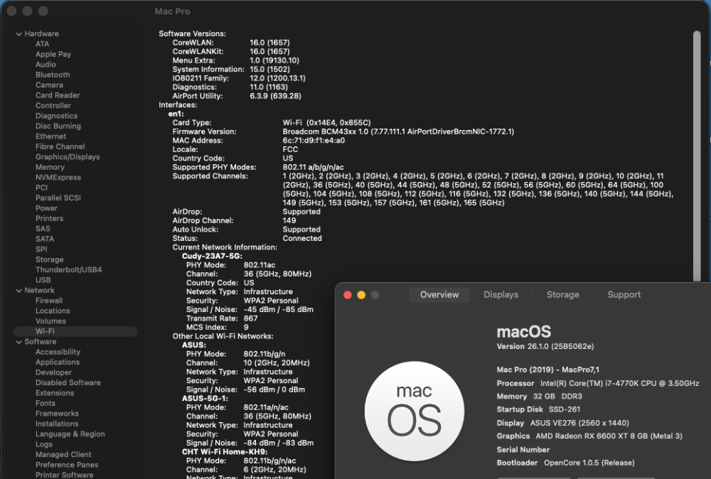711x479 pixels.
Task: Minimize the About This Mac window
Action: (x=361, y=295)
